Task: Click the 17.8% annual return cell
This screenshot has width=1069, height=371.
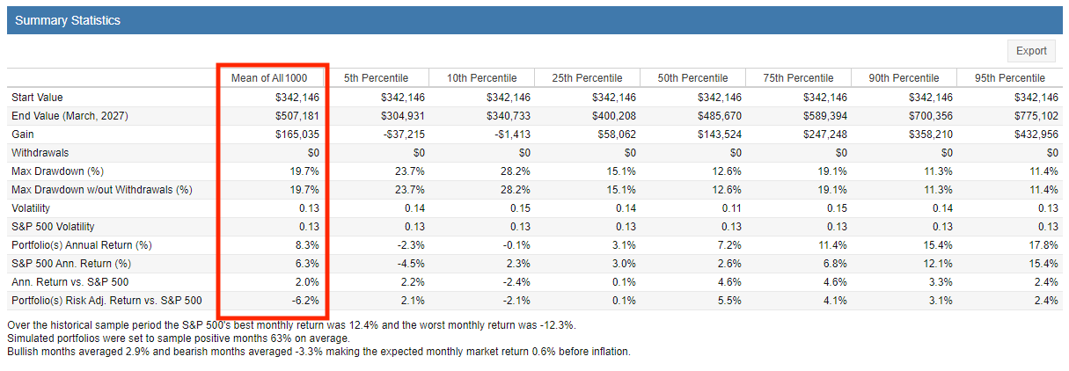Action: coord(1043,244)
